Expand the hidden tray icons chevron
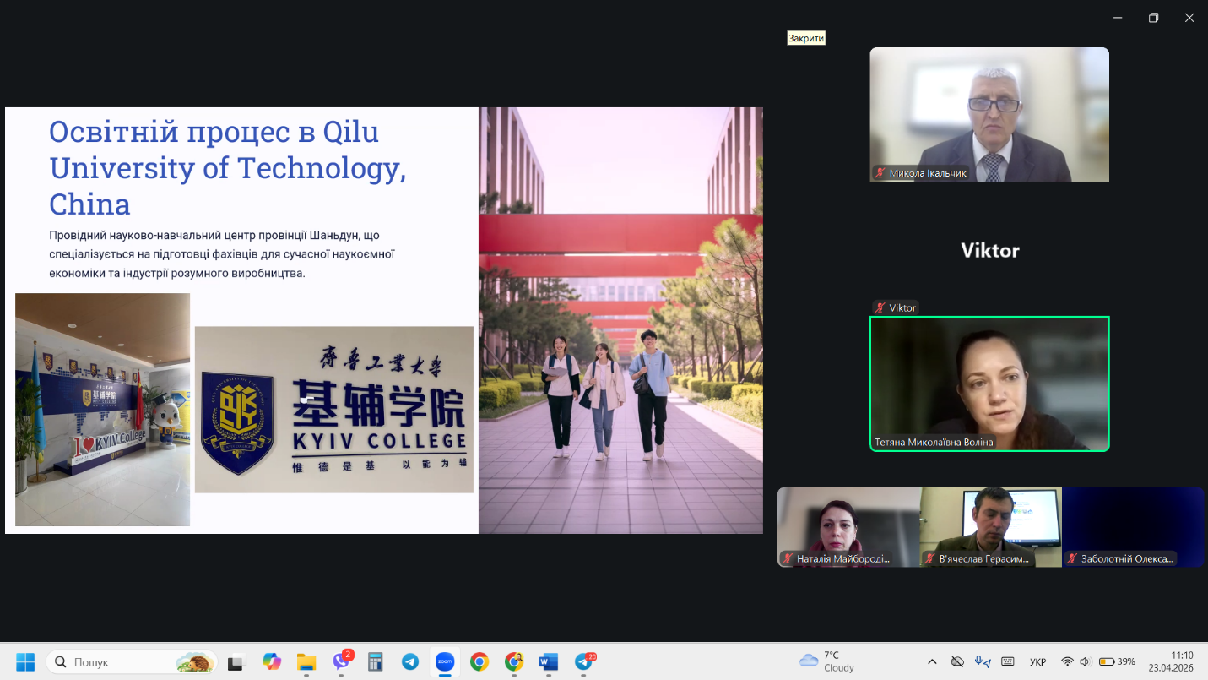The width and height of the screenshot is (1208, 680). tap(932, 661)
